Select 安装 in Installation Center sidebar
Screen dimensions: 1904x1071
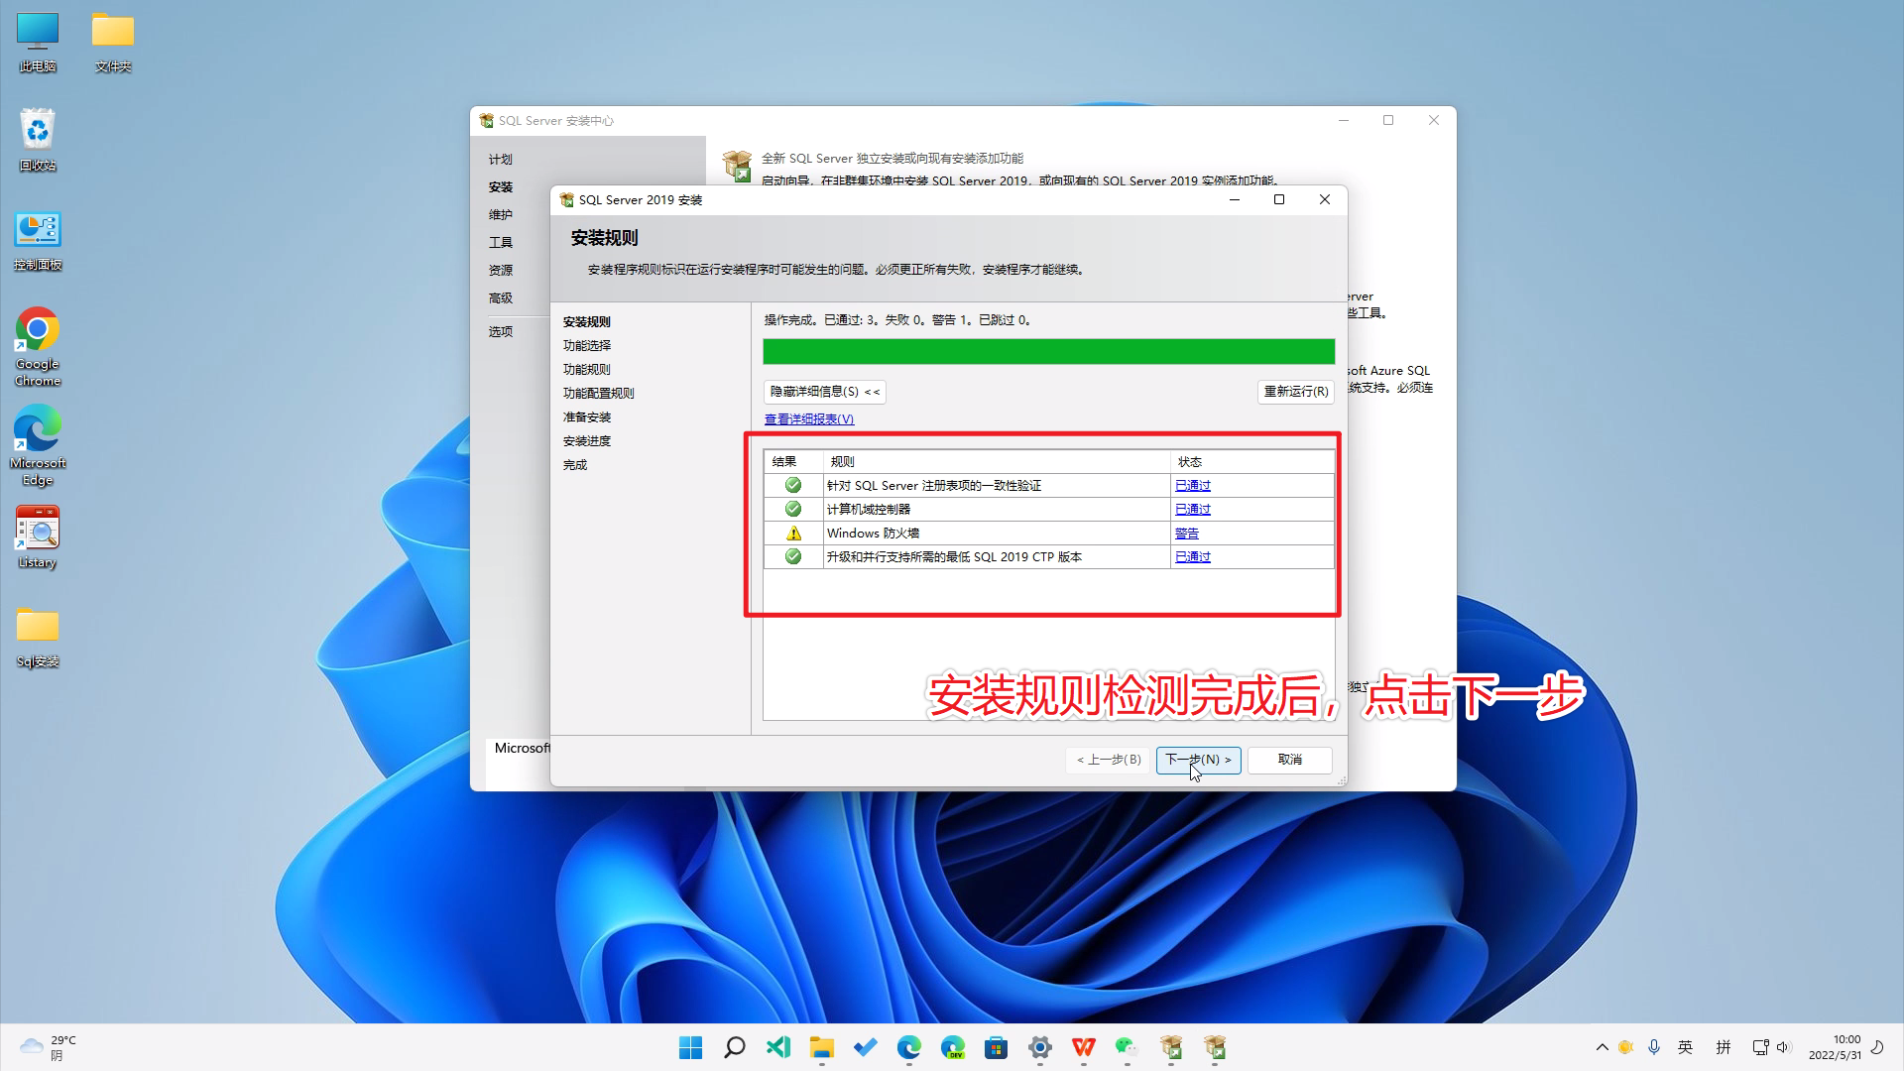pyautogui.click(x=500, y=186)
